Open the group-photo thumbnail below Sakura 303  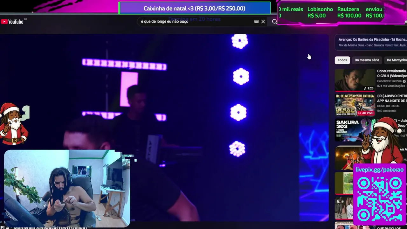350,158
